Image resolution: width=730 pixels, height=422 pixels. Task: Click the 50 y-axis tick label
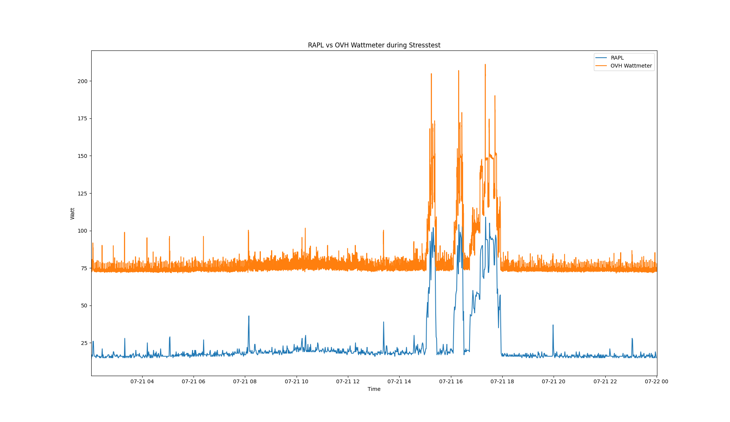(84, 305)
